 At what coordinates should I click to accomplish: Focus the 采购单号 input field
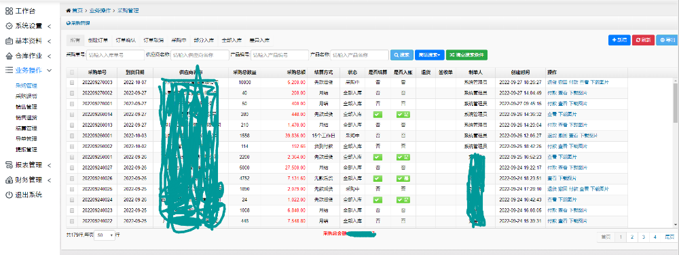pyautogui.click(x=115, y=55)
